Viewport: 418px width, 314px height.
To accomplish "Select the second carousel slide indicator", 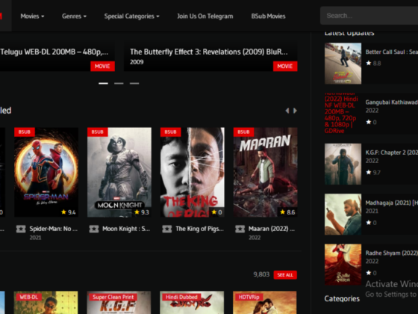I will point(119,83).
